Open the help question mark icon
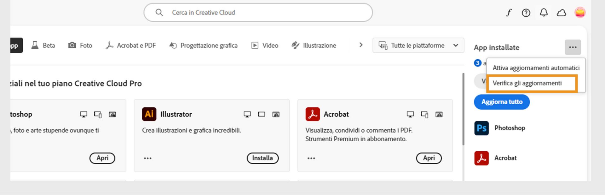Viewport: 605px width, 195px height. pyautogui.click(x=526, y=13)
